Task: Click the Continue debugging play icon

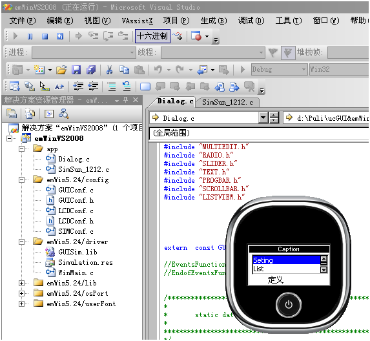Action: coord(15,36)
